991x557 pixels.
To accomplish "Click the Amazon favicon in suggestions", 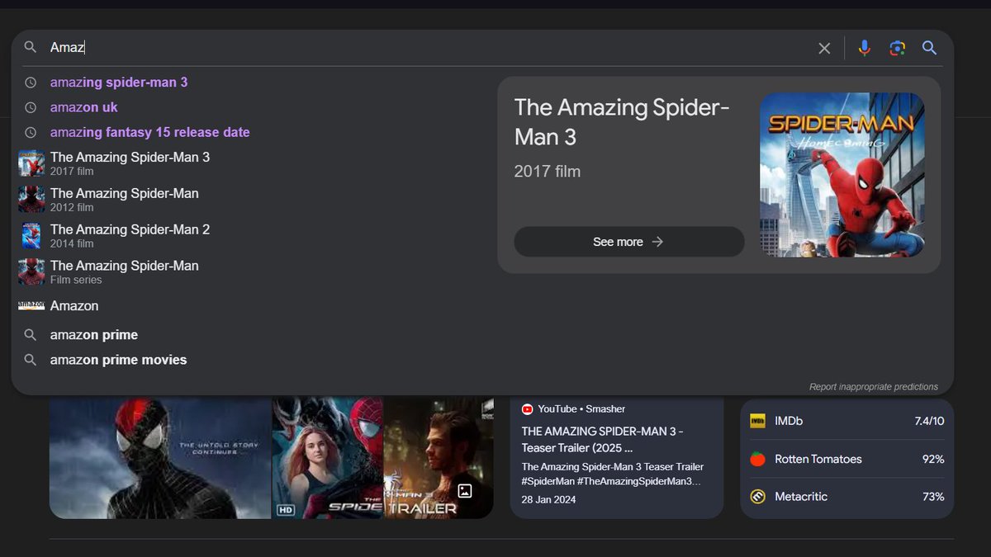I will tap(31, 305).
